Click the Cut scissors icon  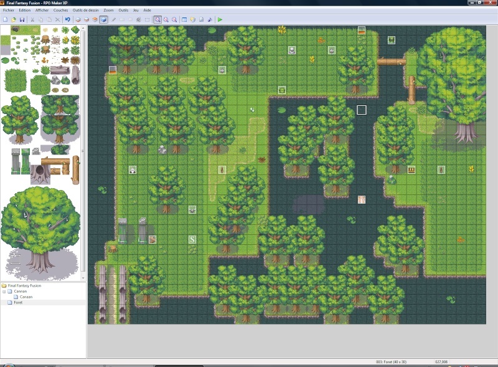point(32,20)
